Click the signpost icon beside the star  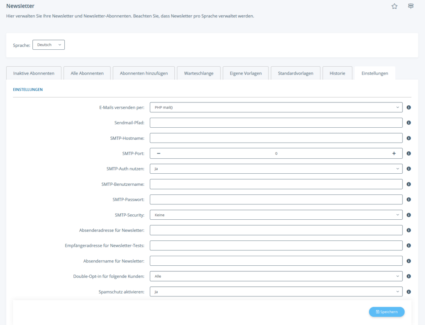coord(410,6)
